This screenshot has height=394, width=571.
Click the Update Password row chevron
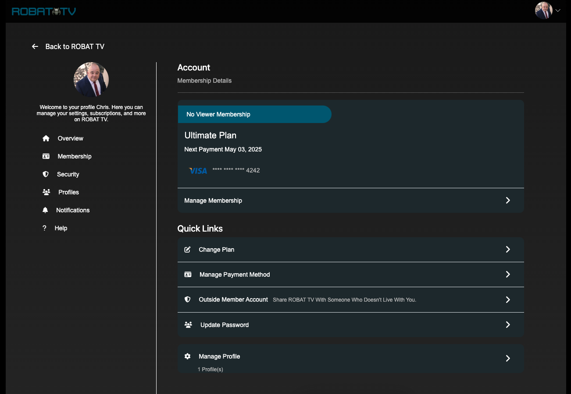(508, 324)
